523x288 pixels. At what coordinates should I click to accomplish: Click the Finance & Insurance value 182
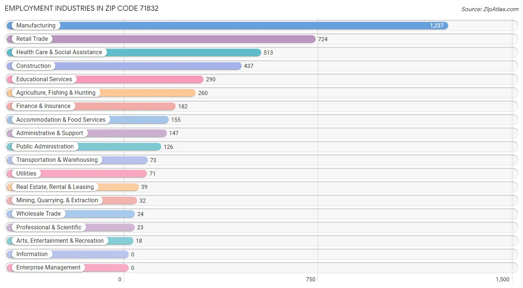[183, 107]
